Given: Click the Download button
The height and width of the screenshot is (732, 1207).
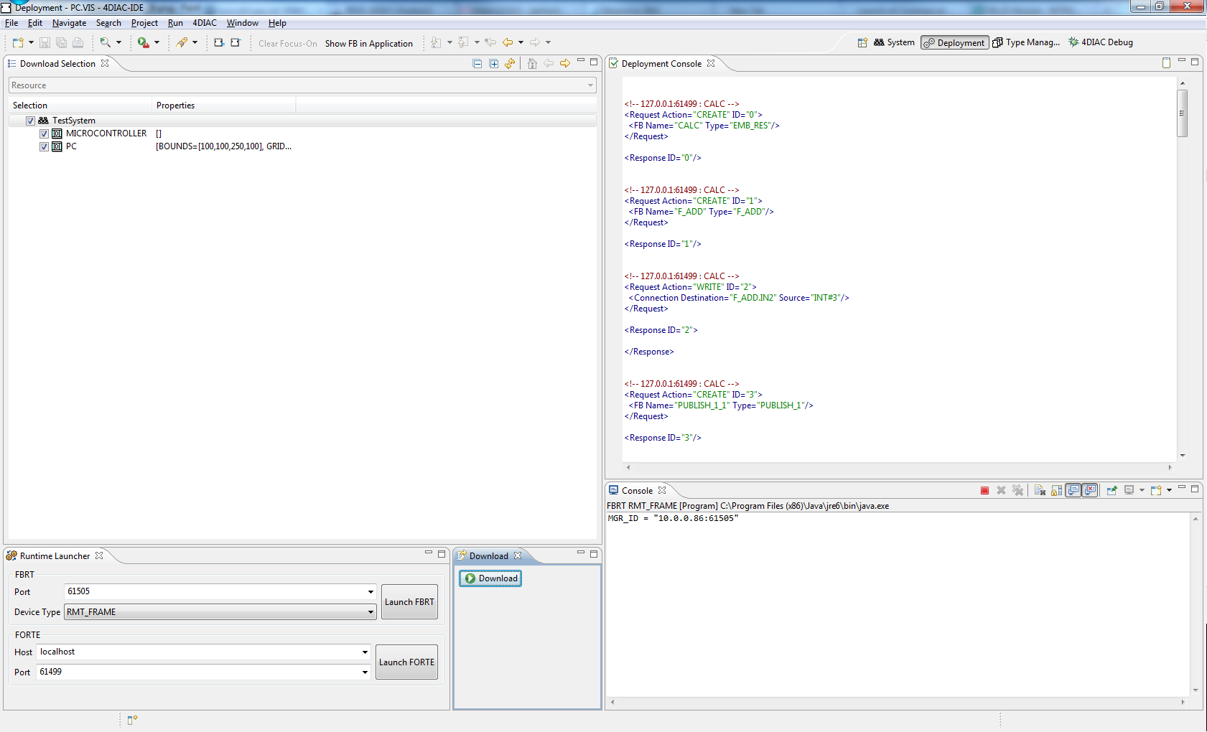Looking at the screenshot, I should [490, 578].
